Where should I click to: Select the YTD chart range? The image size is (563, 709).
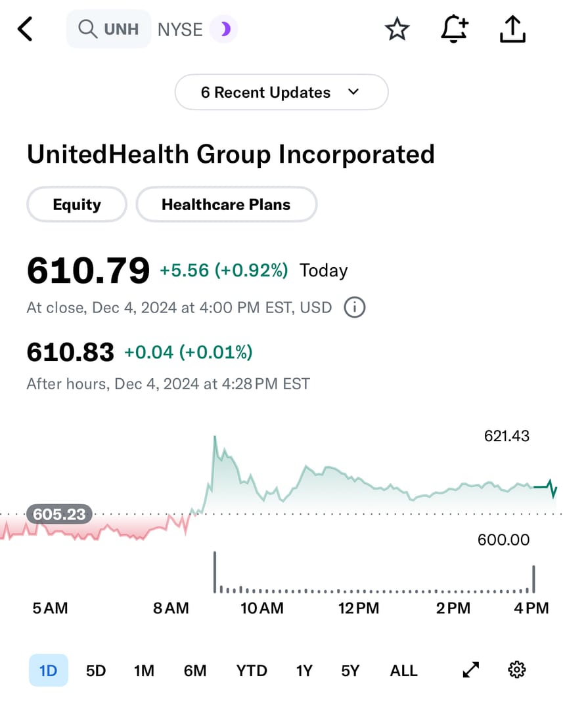click(252, 670)
